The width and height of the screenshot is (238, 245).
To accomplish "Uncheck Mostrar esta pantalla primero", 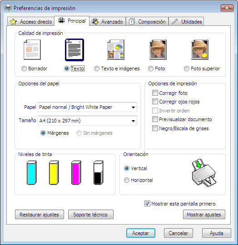I will coord(147,204).
